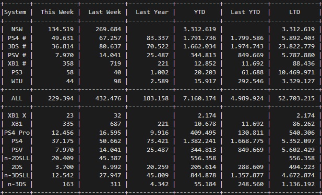The height and width of the screenshot is (195, 322).
Task: Select the This Week column header
Action: [57, 12]
